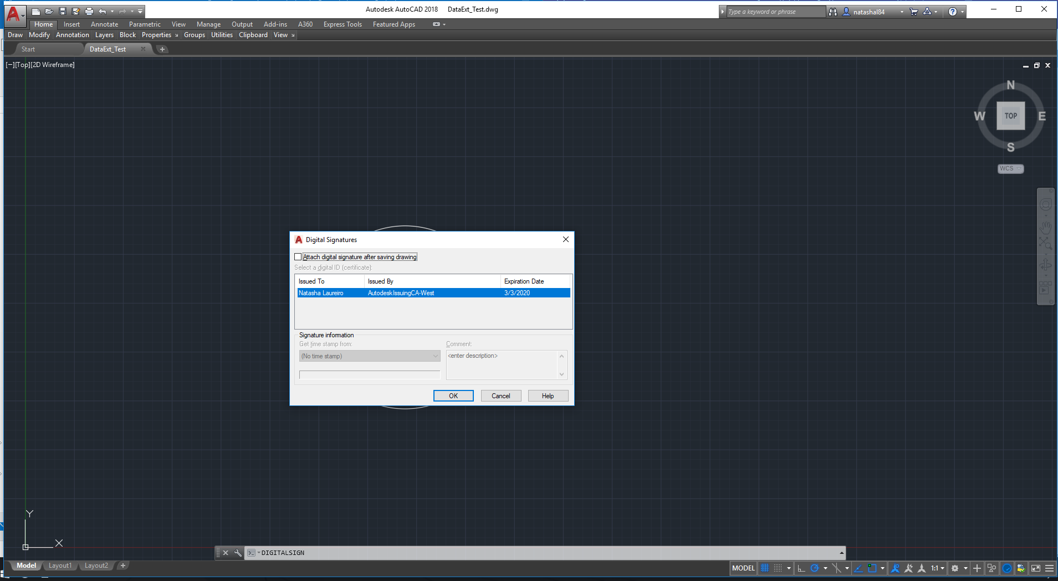
Task: Open the Autodesk App Store cart icon
Action: click(x=914, y=12)
